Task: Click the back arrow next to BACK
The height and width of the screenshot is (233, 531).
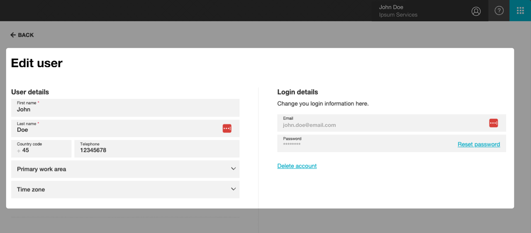Action: [x=13, y=35]
